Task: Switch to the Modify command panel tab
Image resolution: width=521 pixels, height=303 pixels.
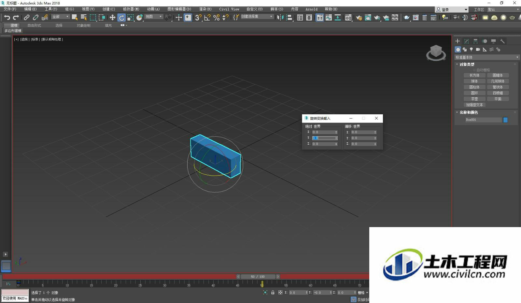Action: click(467, 41)
